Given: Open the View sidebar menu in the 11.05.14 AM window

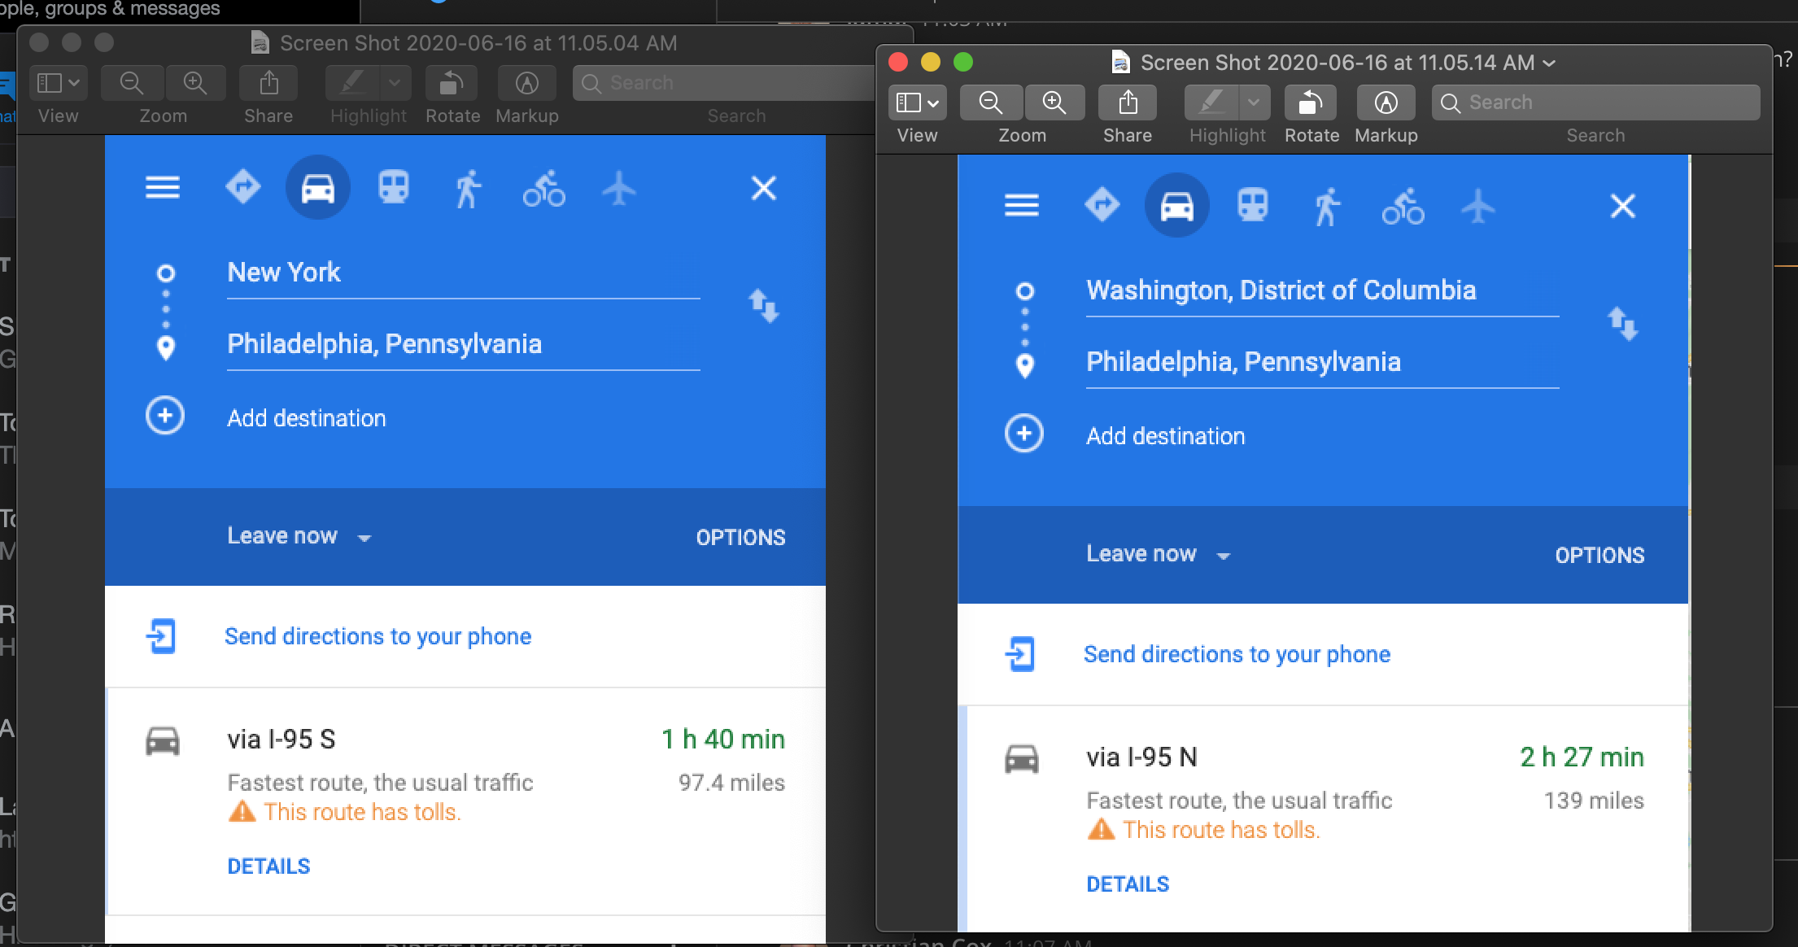Looking at the screenshot, I should 917,103.
